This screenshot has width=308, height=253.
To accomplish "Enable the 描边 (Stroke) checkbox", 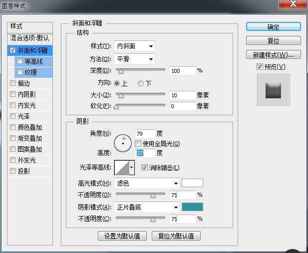I will point(12,83).
